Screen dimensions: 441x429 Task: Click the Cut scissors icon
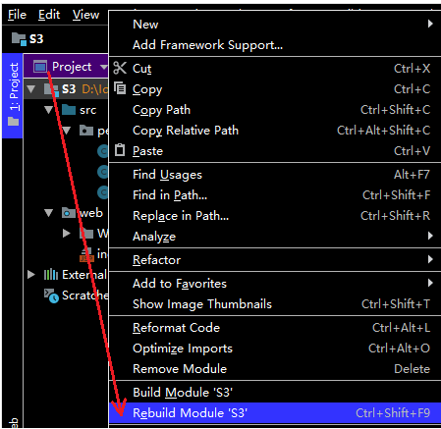(x=120, y=68)
